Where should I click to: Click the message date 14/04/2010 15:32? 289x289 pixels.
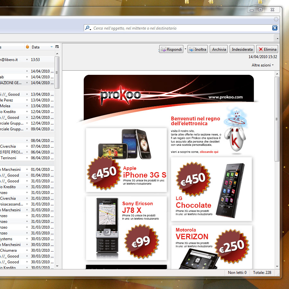click(263, 57)
